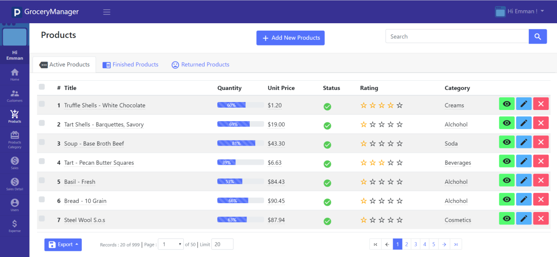The width and height of the screenshot is (557, 257).
Task: Delete Truffle Shells with red X
Action: pos(541,104)
